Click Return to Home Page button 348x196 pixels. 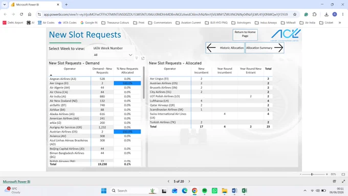pos(245,35)
